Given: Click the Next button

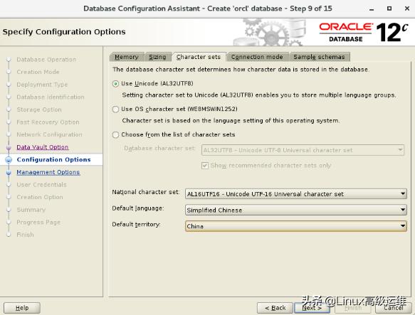Looking at the screenshot, I should click(312, 308).
